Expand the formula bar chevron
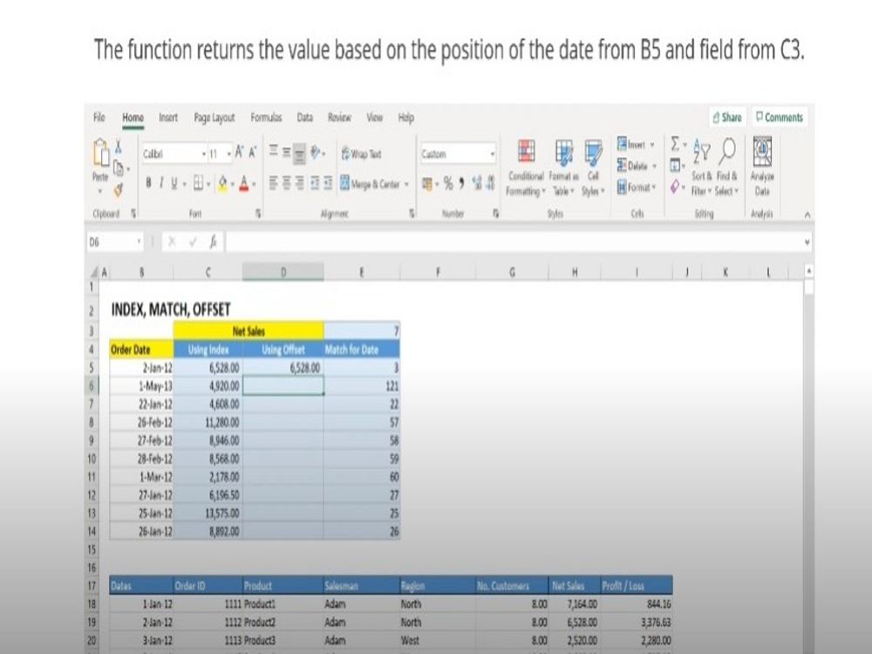This screenshot has height=654, width=872. point(807,242)
